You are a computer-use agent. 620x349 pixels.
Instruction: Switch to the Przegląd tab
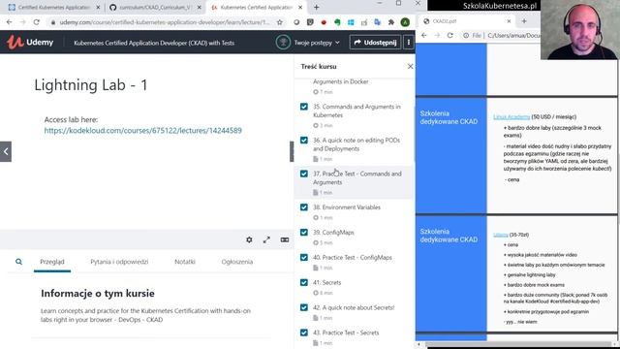(52, 262)
